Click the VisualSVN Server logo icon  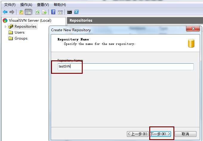pos(5,21)
